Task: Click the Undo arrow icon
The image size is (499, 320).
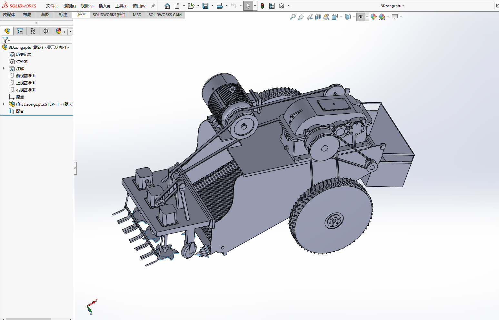Action: point(234,6)
